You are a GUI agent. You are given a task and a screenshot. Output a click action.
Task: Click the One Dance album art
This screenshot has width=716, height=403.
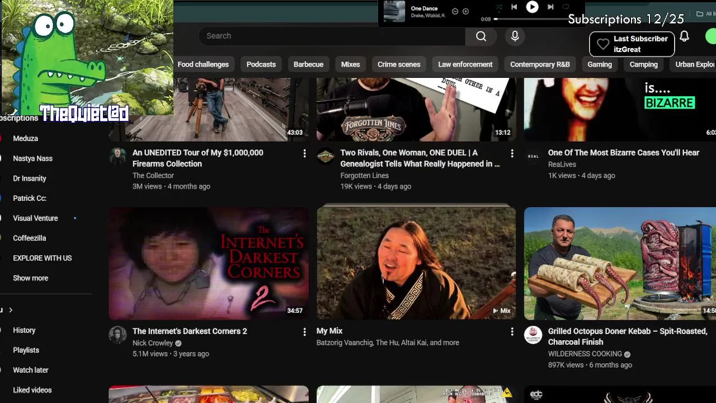[x=394, y=12]
